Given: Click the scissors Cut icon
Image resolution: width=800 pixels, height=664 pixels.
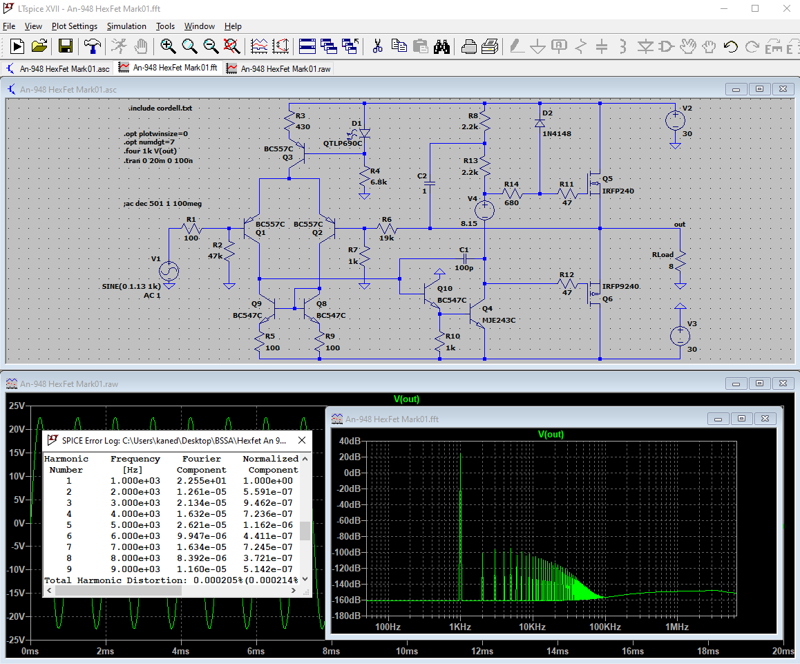Looking at the screenshot, I should point(377,46).
